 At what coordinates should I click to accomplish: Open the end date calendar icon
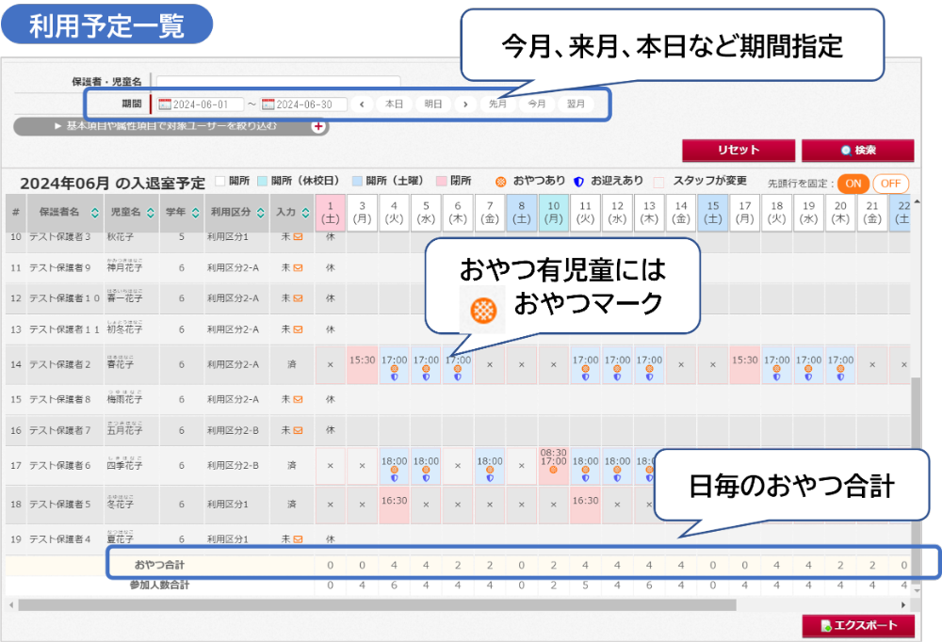pyautogui.click(x=268, y=104)
